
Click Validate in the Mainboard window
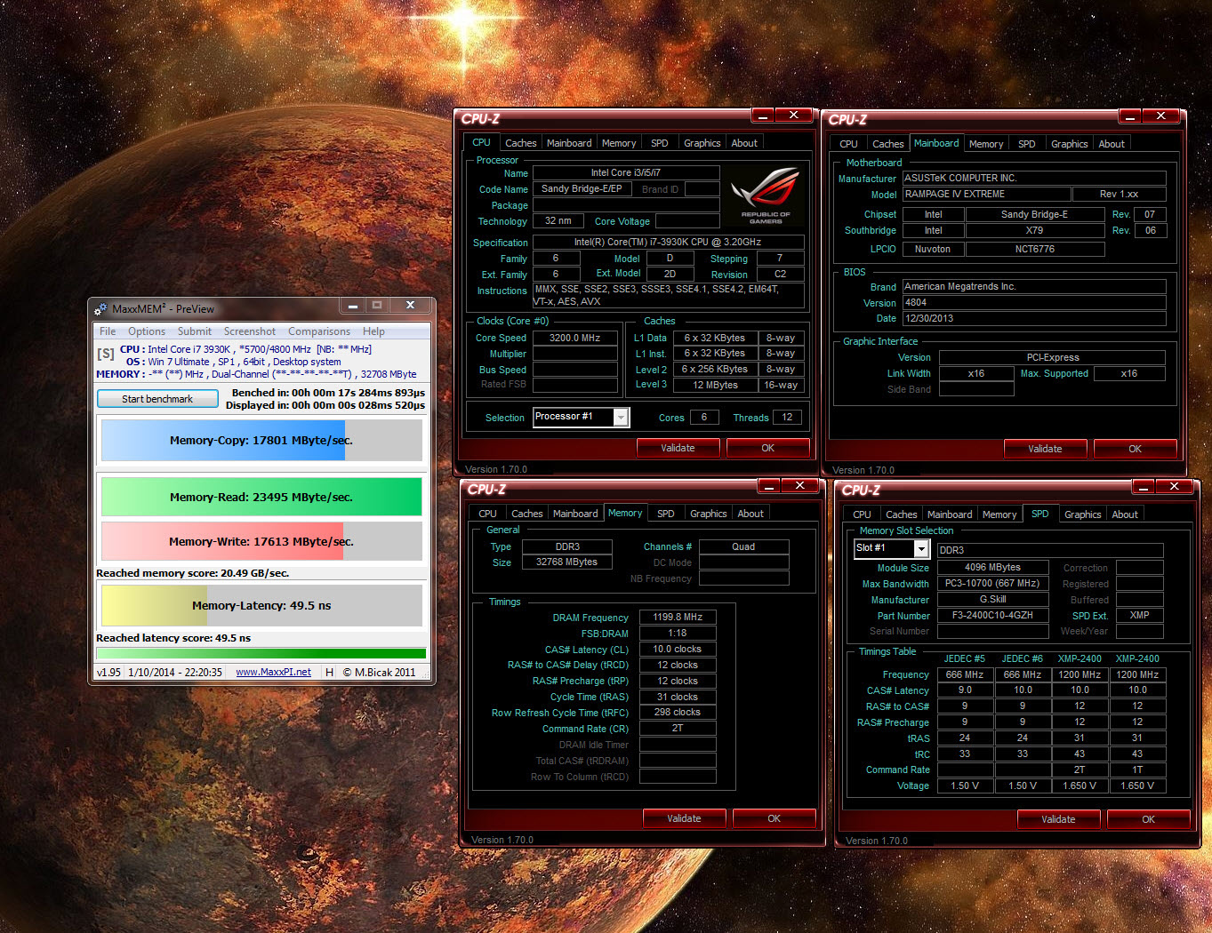point(1045,449)
